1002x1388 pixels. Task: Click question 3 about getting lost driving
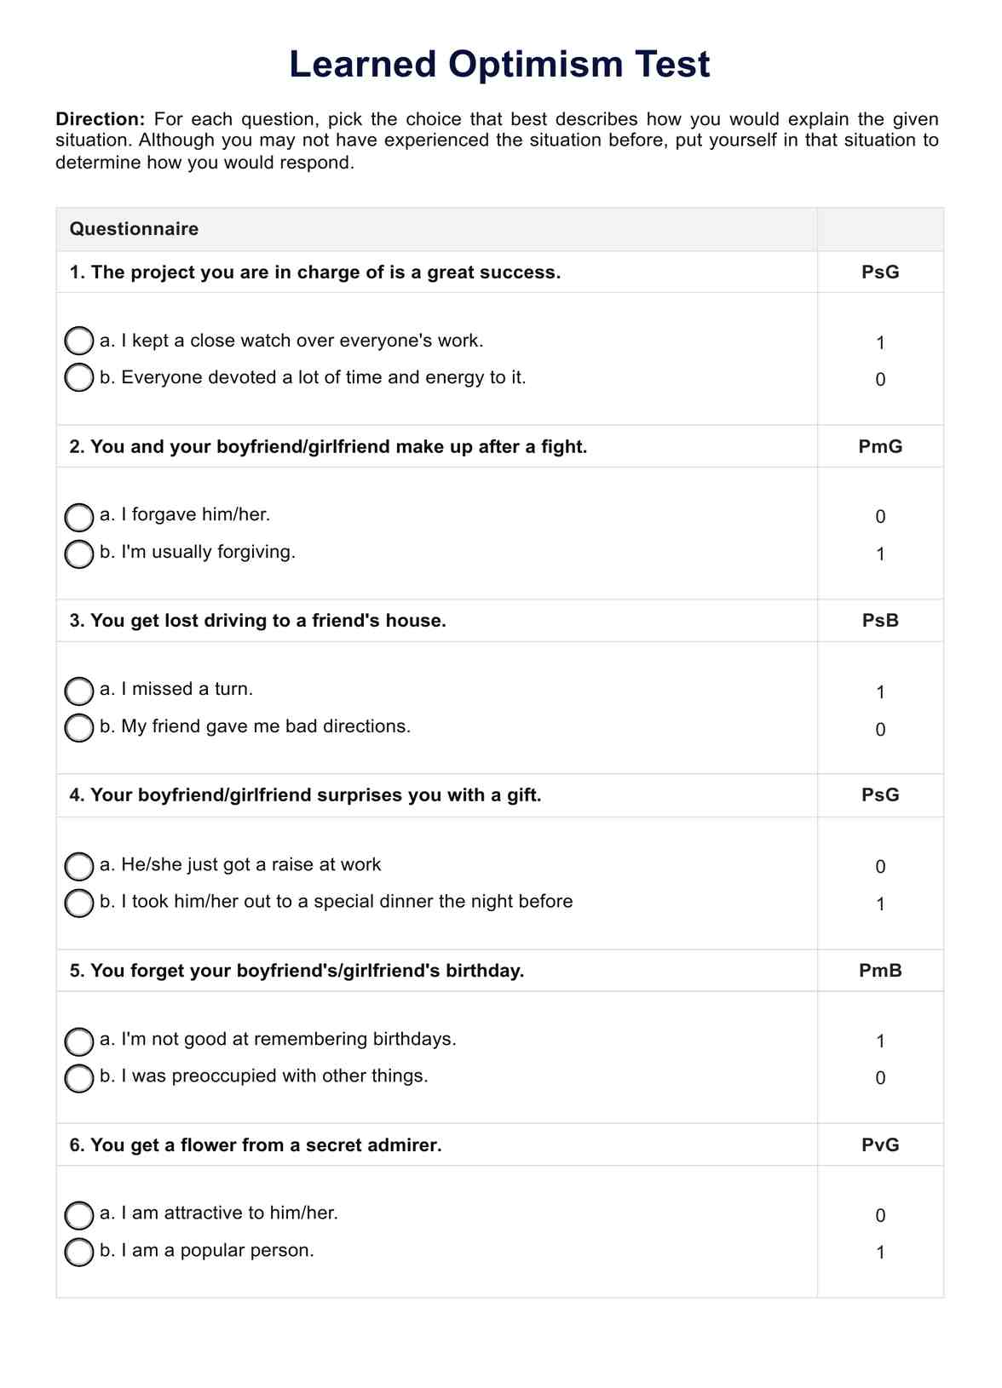(x=258, y=621)
